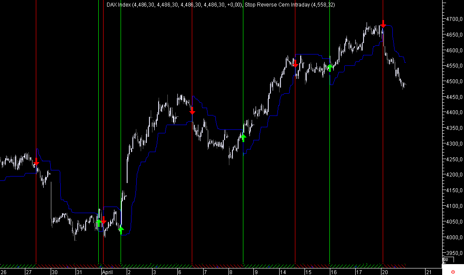Click the date label 31 on time axis
Image resolution: width=464 pixels, height=275 pixels.
(x=79, y=272)
